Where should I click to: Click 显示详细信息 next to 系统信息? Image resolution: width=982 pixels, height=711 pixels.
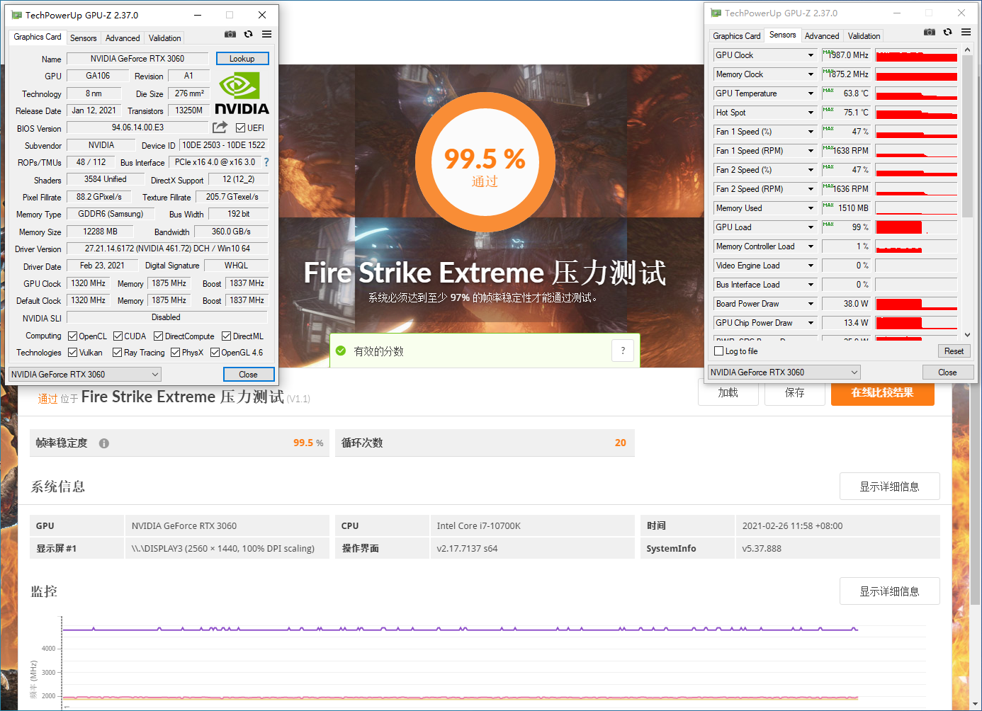pyautogui.click(x=890, y=487)
